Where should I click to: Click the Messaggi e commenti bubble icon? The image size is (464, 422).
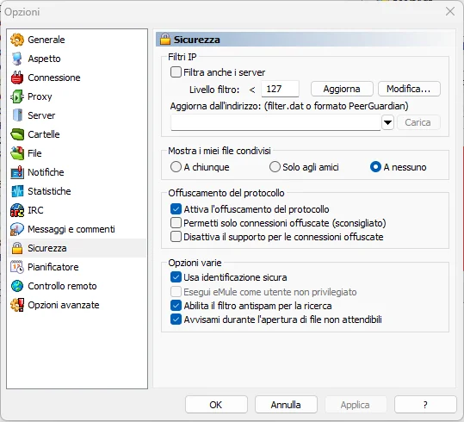coord(17,229)
